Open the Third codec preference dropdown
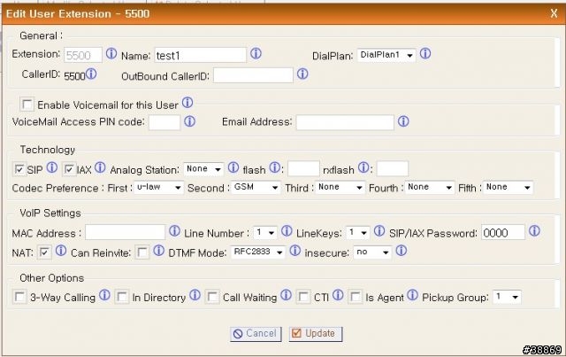The image size is (566, 357). (x=340, y=188)
